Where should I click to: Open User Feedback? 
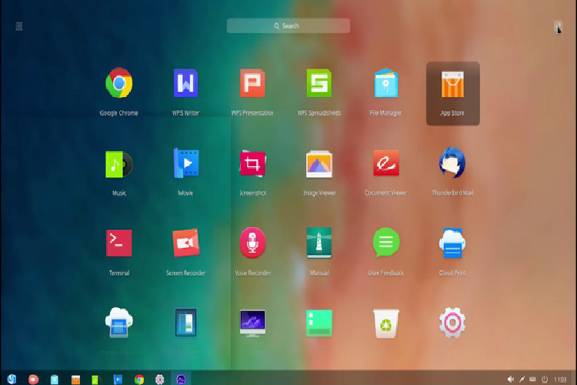pos(385,243)
